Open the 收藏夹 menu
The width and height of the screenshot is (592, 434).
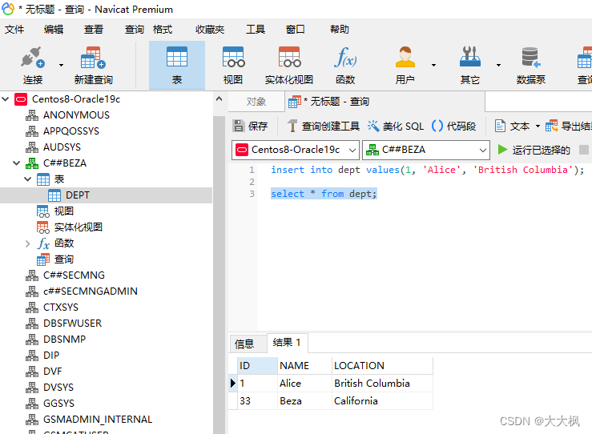[x=210, y=30]
